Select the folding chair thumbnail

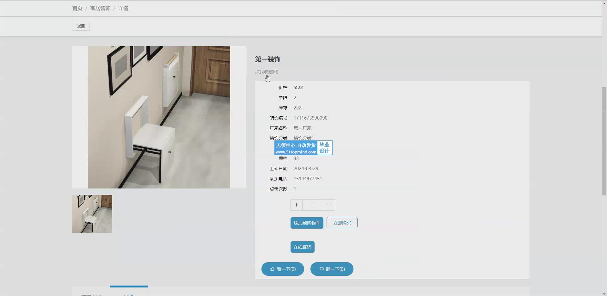92,214
